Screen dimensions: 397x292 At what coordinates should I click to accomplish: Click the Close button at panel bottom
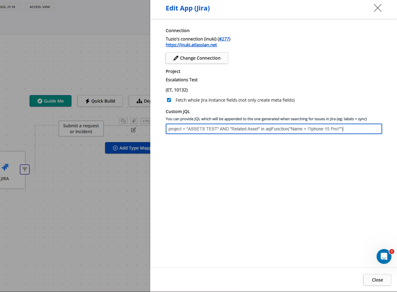[378, 280]
